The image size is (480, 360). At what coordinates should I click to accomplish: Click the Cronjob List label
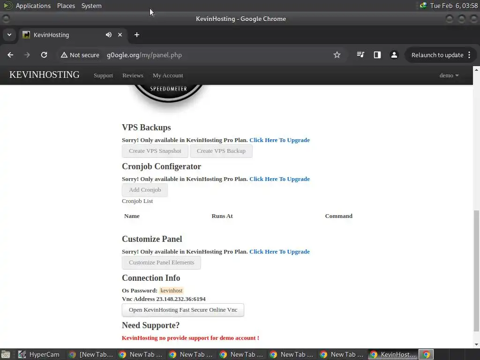pos(137,201)
